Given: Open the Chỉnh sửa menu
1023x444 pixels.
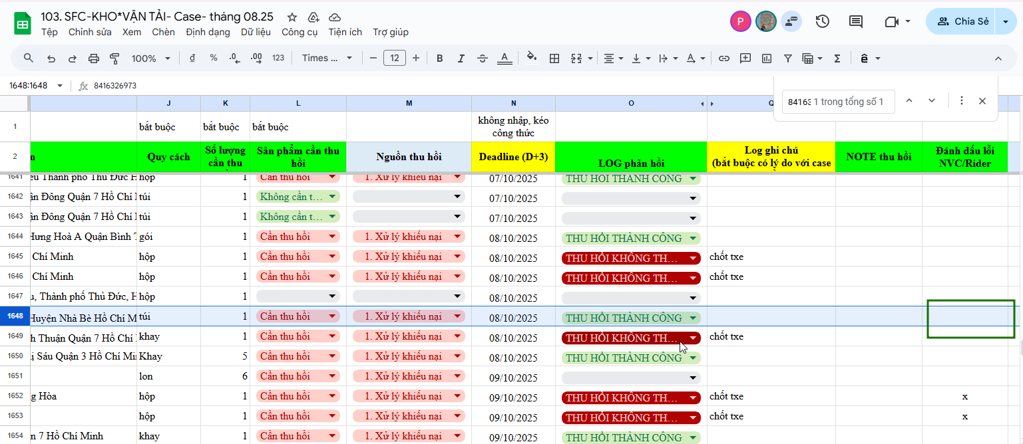Looking at the screenshot, I should pos(90,32).
